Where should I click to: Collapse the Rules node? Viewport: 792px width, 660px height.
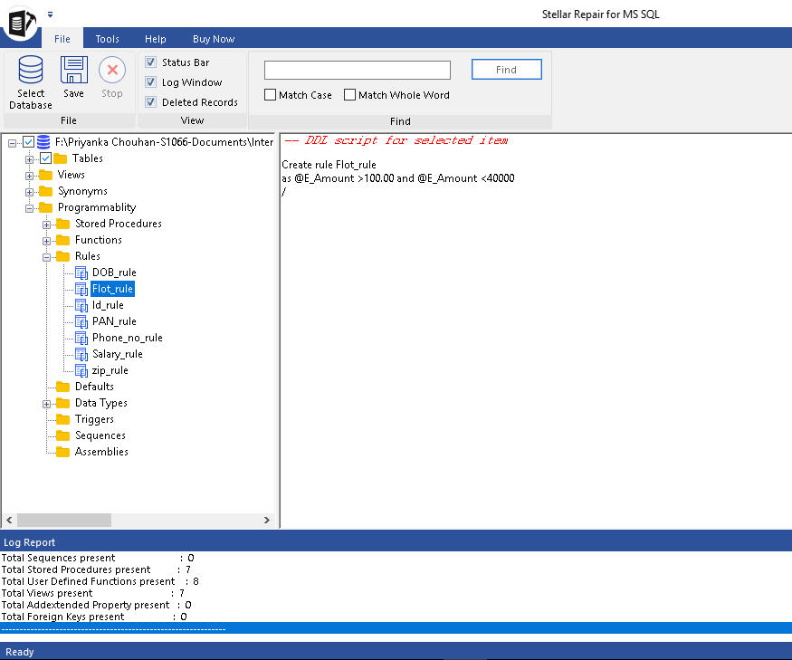point(46,257)
